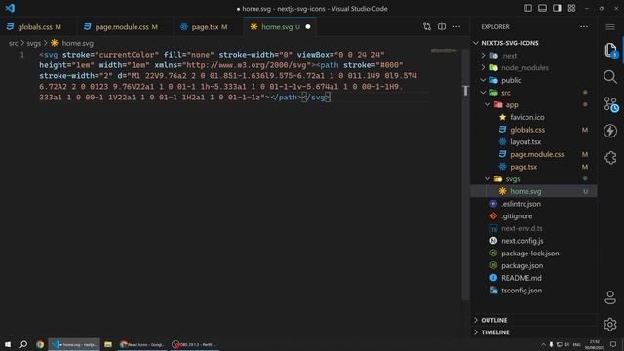Open Chrome from taskbar
Viewport: 624px width, 351px height.
click(x=40, y=344)
